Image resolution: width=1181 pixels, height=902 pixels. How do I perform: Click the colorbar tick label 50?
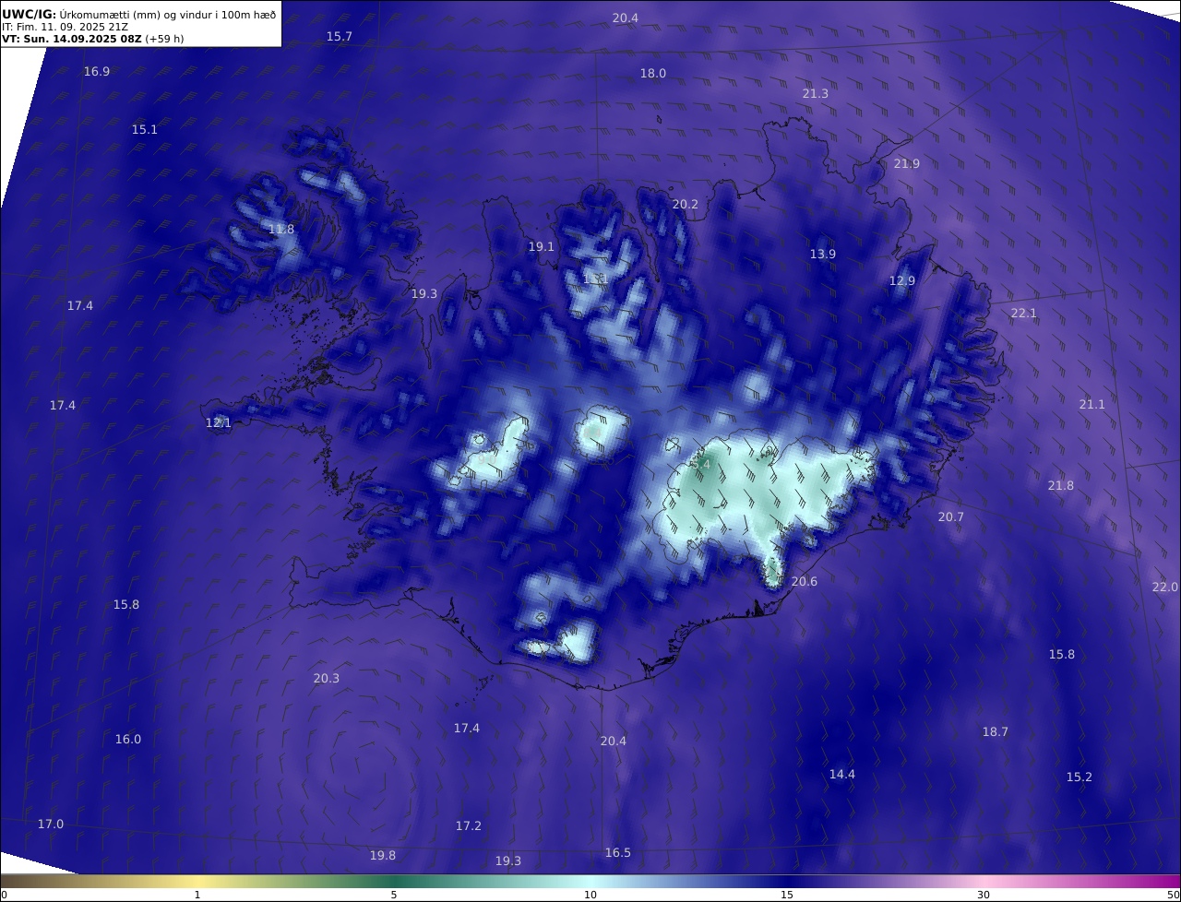1173,895
